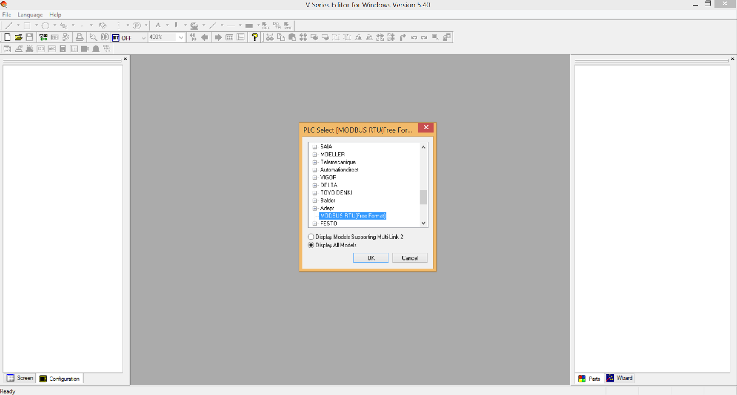Image resolution: width=737 pixels, height=395 pixels.
Task: Click the SIM simulator icon
Action: pyautogui.click(x=54, y=37)
